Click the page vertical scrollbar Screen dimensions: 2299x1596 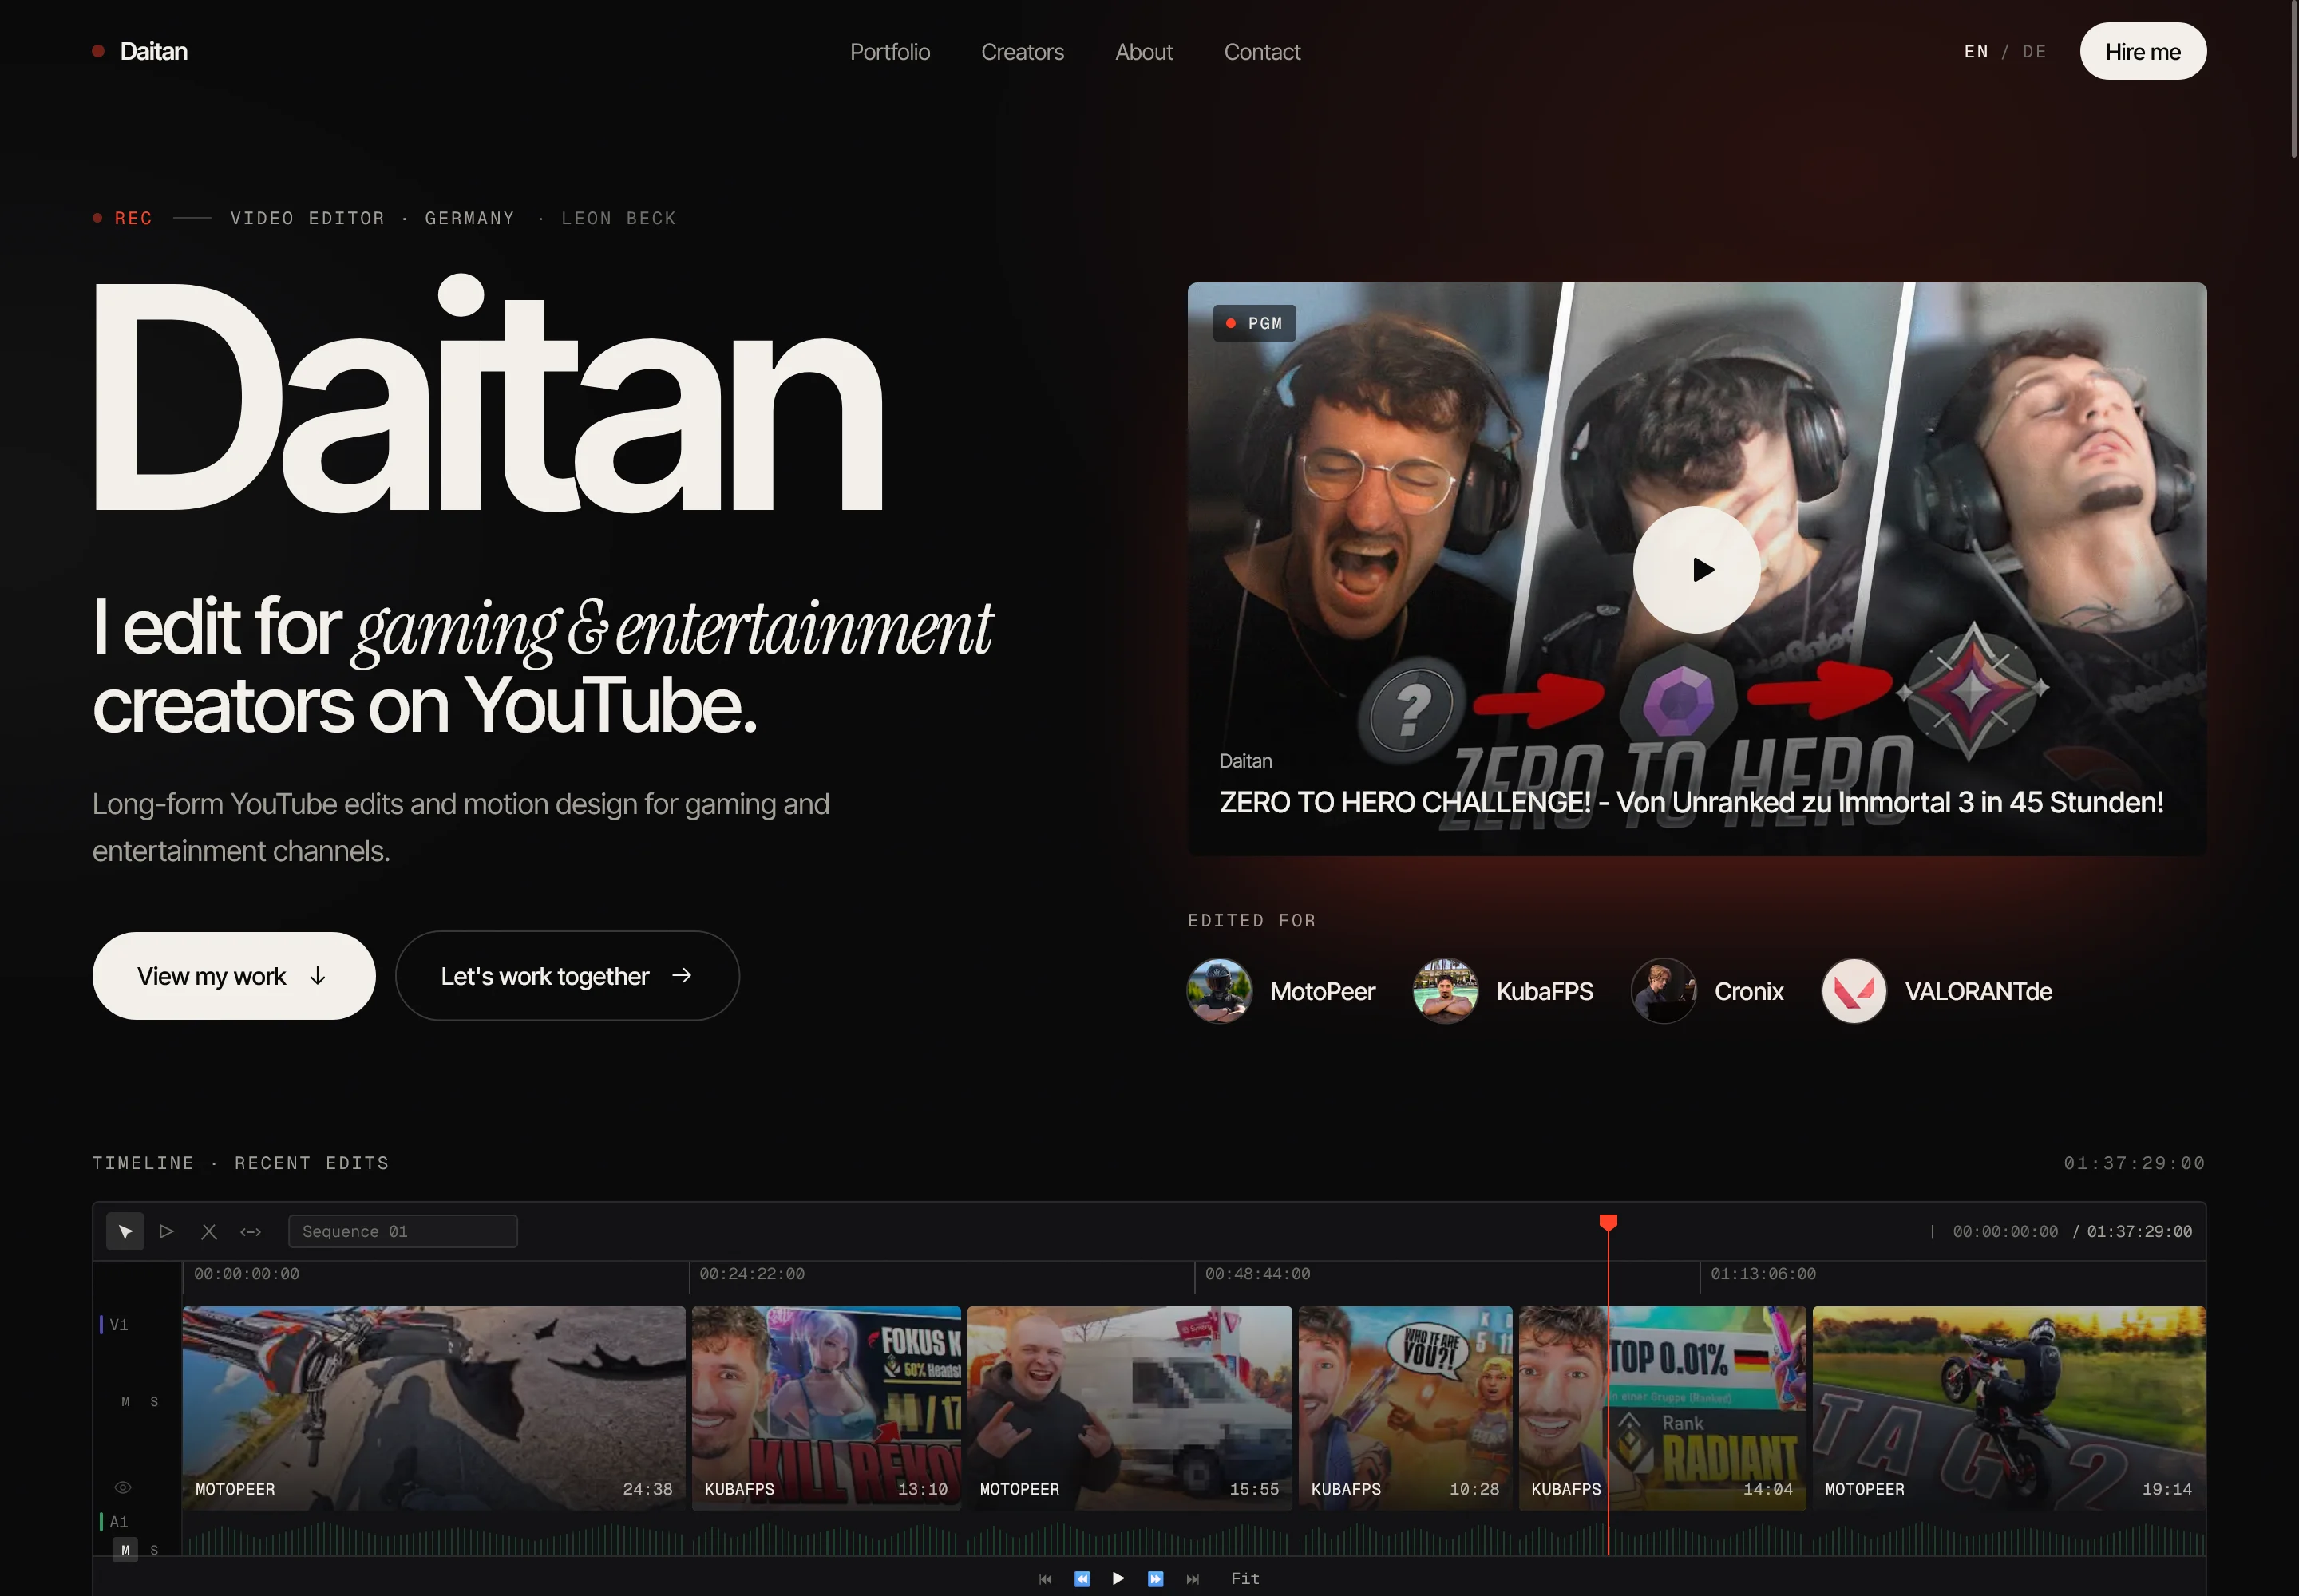2293,80
